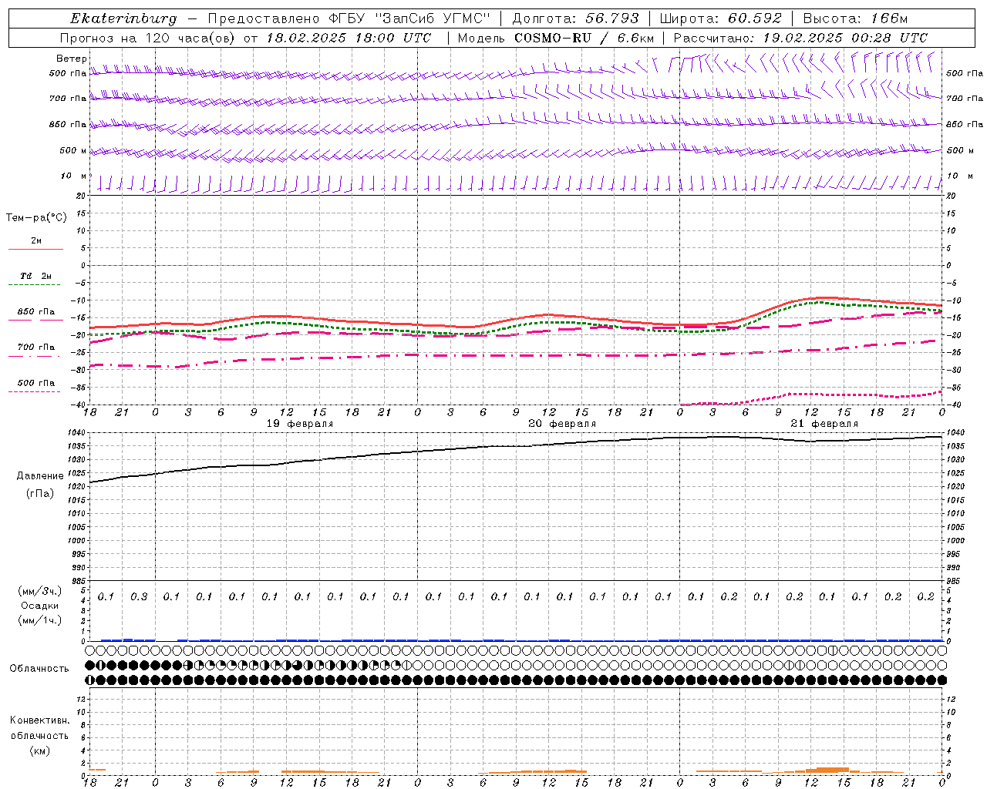Click the dash-dot line sample under 700 гПа legend
The width and height of the screenshot is (987, 789).
(x=35, y=356)
